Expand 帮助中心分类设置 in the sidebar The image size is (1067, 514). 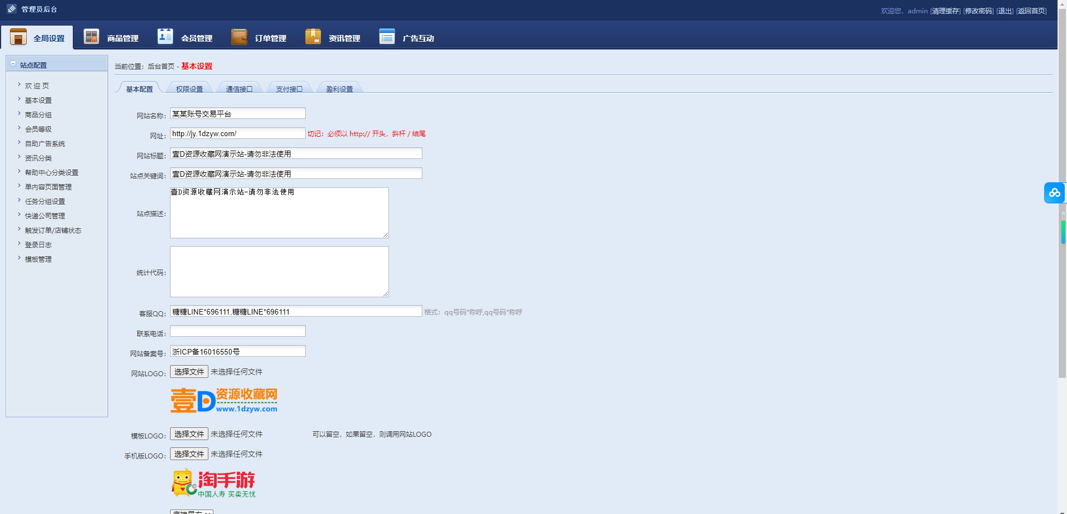pos(51,173)
